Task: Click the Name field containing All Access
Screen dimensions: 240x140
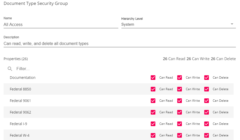Action: coord(61,25)
